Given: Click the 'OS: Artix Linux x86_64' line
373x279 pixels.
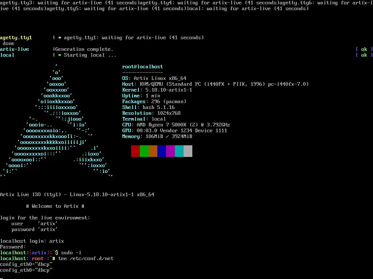Looking at the screenshot, I should point(154,78).
